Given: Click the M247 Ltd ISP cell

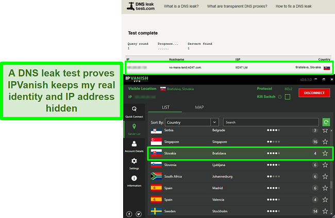Looking at the screenshot, I should [x=241, y=67].
